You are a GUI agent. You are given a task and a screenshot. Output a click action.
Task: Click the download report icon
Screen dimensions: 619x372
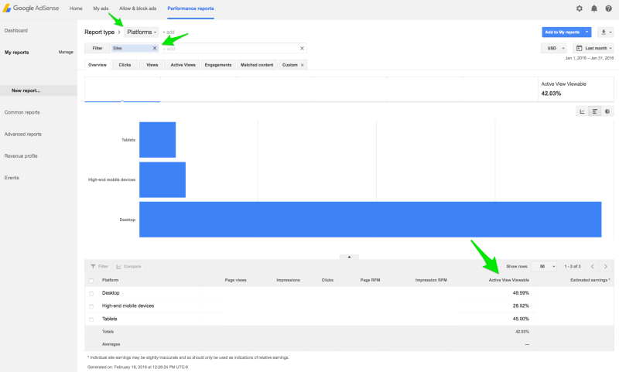pos(606,32)
